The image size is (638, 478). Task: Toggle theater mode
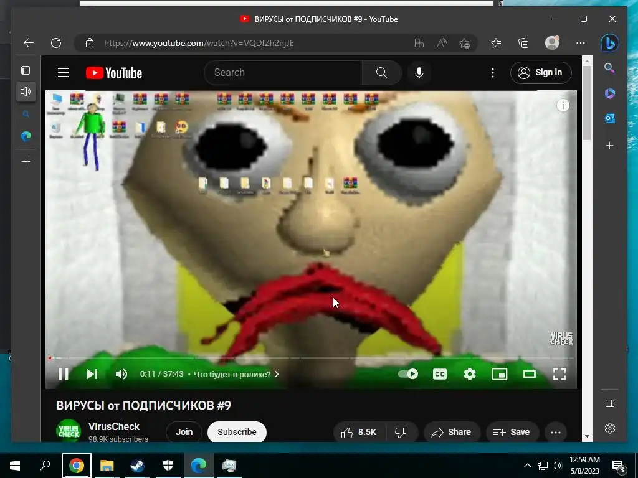pos(530,374)
